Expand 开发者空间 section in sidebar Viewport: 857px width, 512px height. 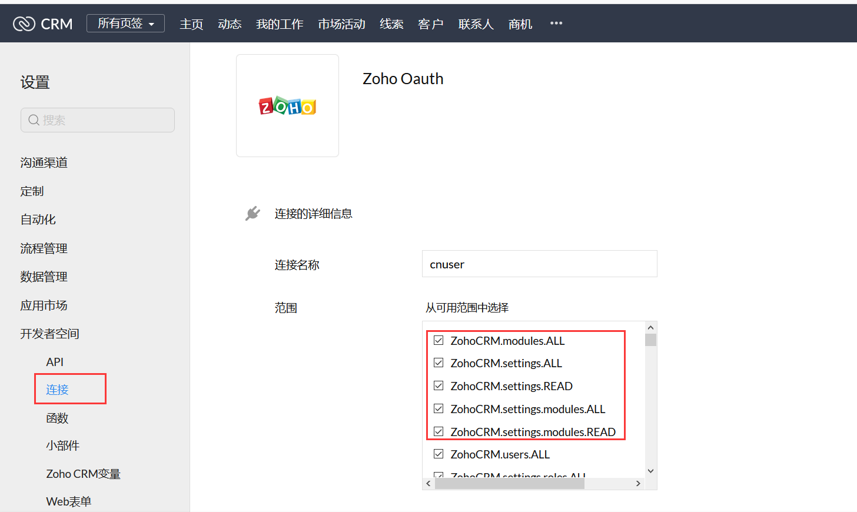49,334
